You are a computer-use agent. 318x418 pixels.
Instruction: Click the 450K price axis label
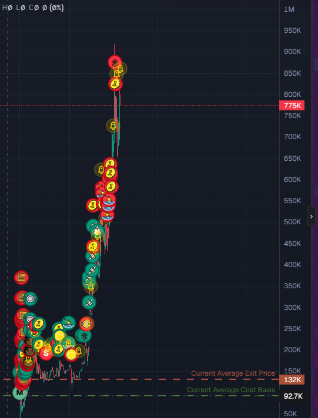pos(292,244)
